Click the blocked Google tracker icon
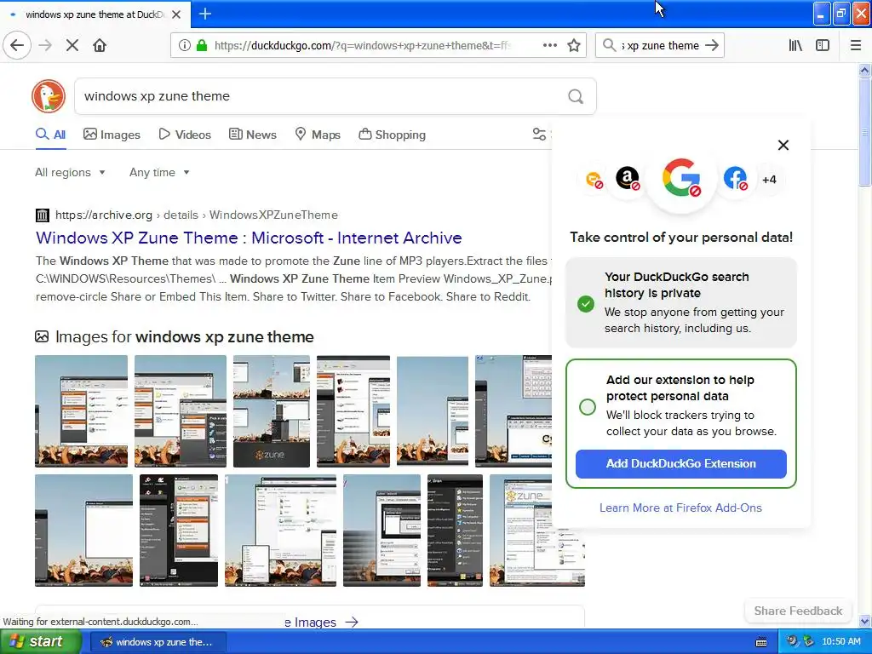 [681, 178]
